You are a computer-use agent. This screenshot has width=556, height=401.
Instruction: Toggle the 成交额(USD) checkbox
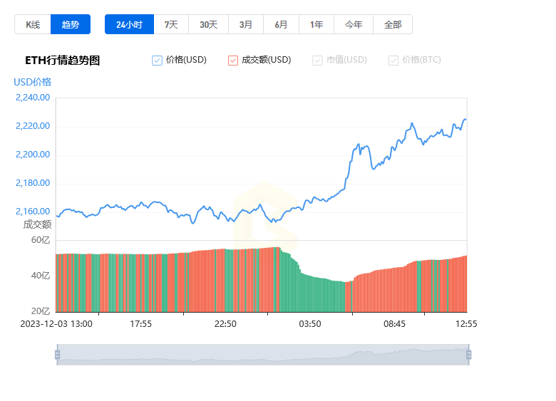233,61
